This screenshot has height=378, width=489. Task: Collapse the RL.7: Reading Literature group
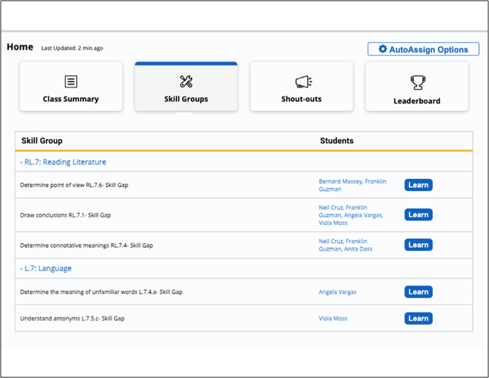pyautogui.click(x=63, y=162)
